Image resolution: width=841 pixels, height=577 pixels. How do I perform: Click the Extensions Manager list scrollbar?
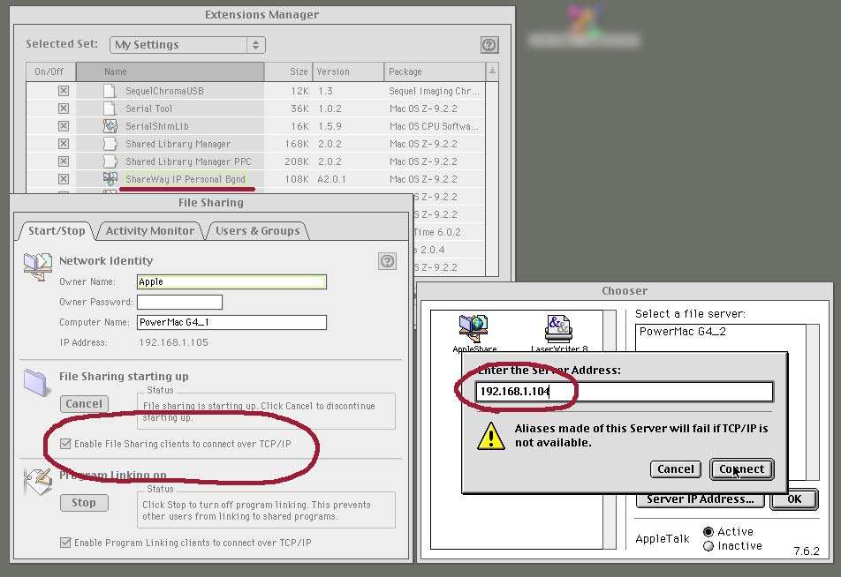492,178
